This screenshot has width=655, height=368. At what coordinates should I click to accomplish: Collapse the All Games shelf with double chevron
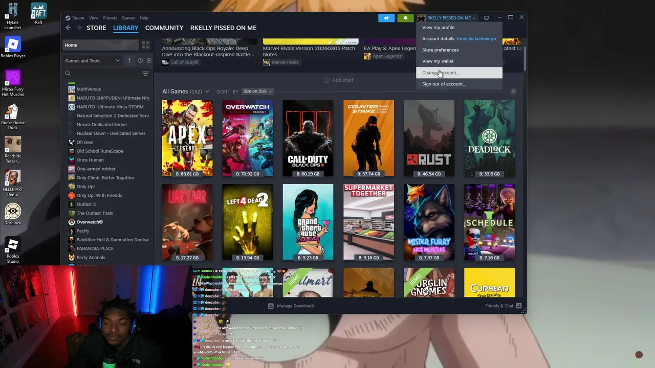[x=513, y=91]
